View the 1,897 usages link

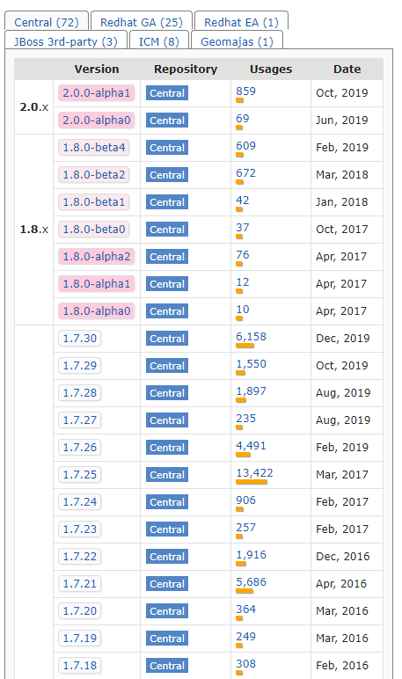(251, 391)
